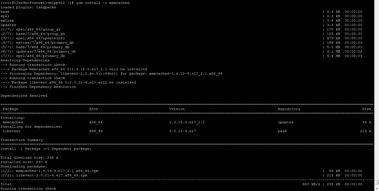Click the 'Arch' column header

coord(94,109)
